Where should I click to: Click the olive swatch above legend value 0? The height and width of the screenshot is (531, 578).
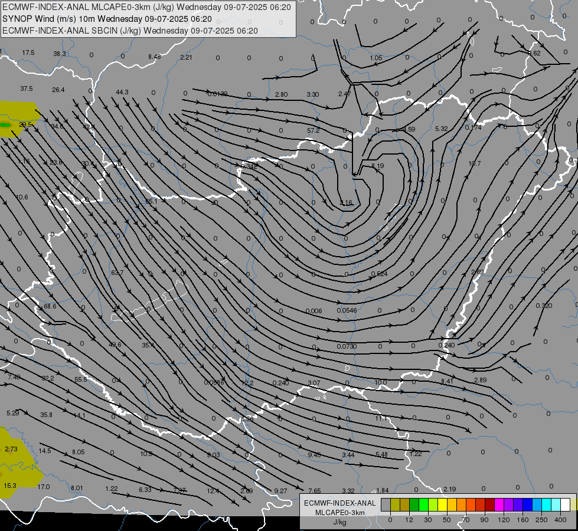(395, 504)
